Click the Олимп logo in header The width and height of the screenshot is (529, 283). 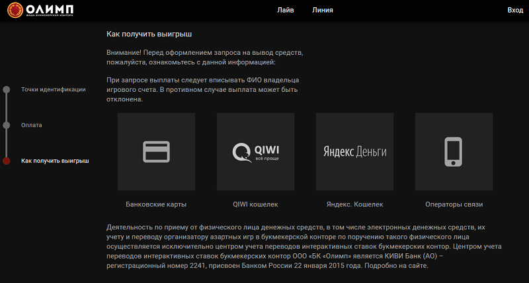click(40, 10)
